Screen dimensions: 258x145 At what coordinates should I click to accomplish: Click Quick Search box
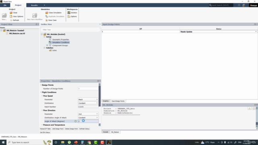[x=221, y=5]
